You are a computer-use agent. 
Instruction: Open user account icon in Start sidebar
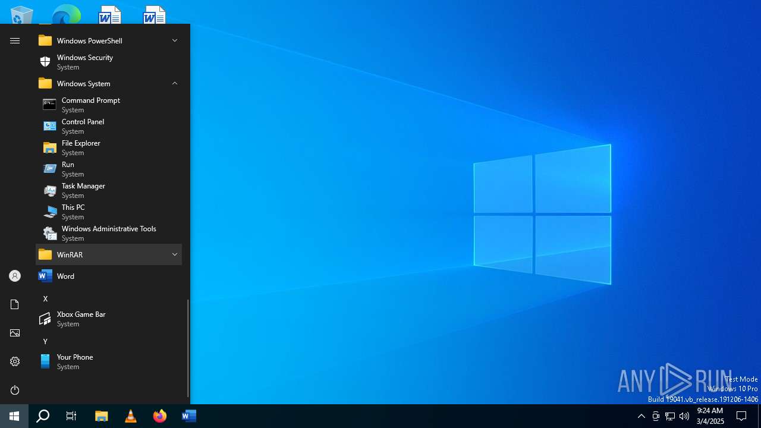pyautogui.click(x=15, y=276)
